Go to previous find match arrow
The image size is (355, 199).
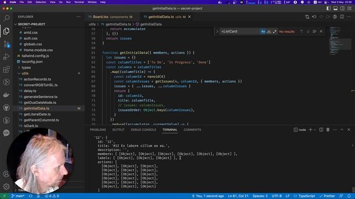click(x=301, y=32)
